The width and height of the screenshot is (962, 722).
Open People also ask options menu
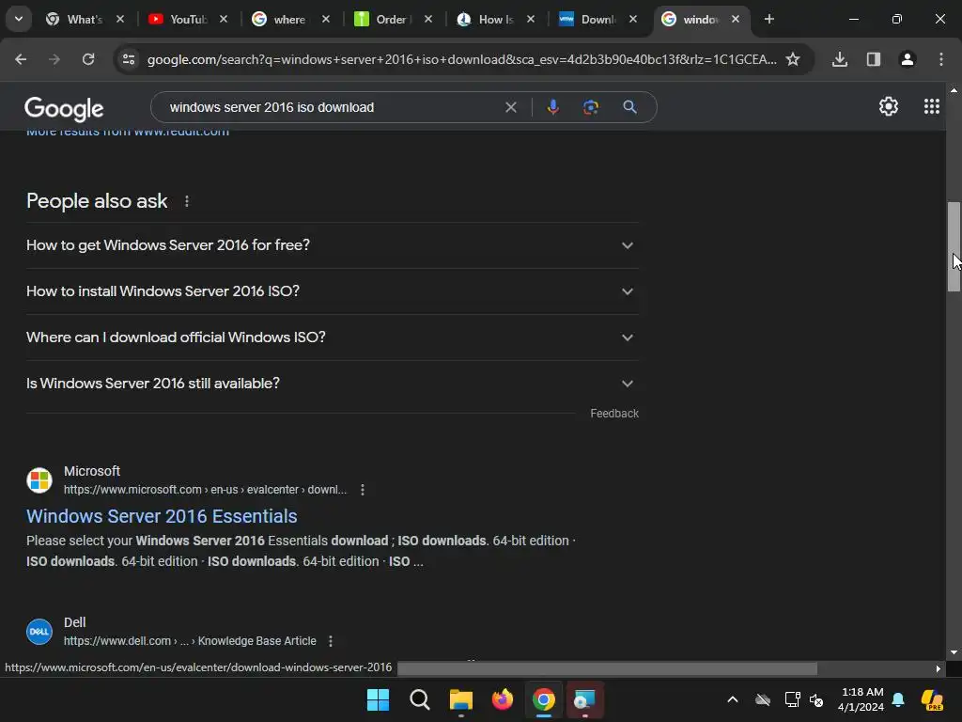(x=187, y=201)
